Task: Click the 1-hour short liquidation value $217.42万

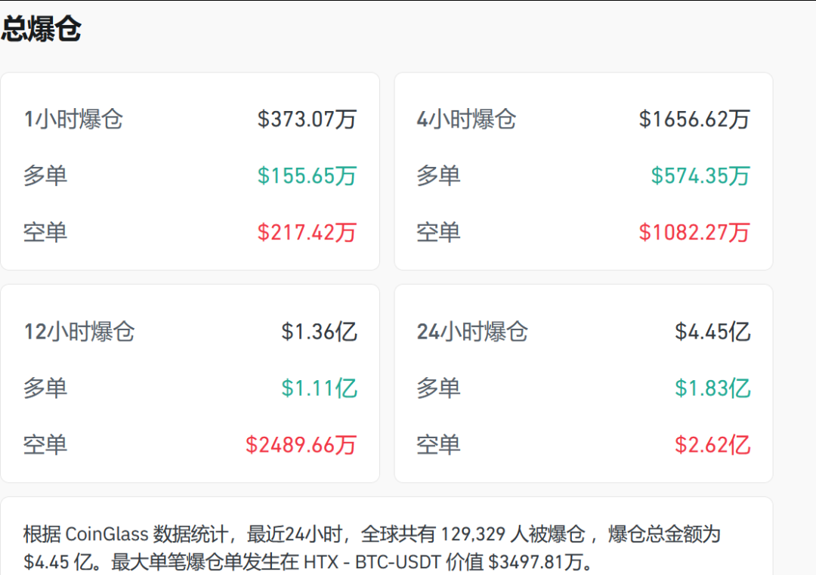Action: (x=307, y=232)
